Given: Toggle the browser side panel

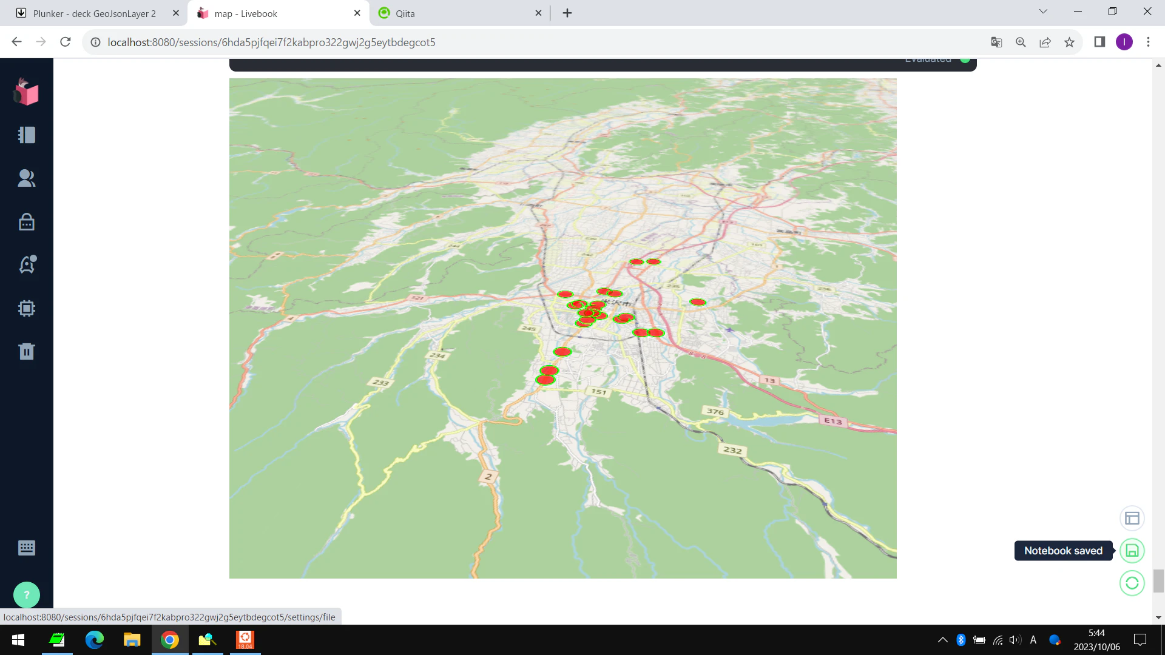Looking at the screenshot, I should pos(1099,42).
